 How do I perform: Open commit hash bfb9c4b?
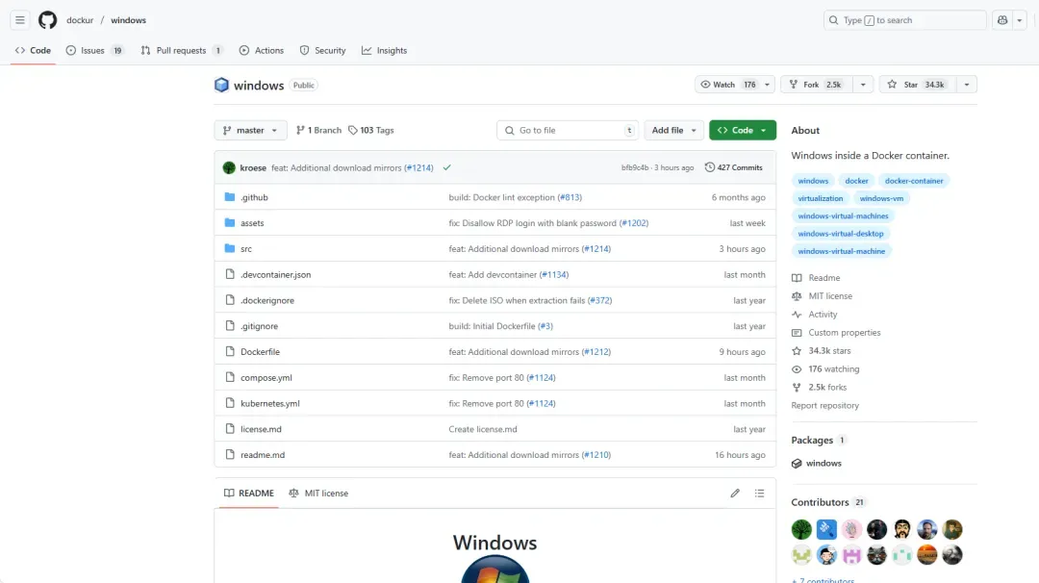tap(635, 167)
